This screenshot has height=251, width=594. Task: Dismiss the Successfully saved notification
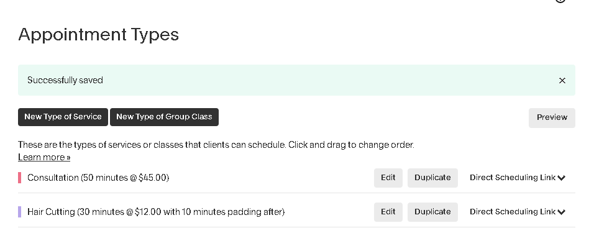[x=562, y=81]
